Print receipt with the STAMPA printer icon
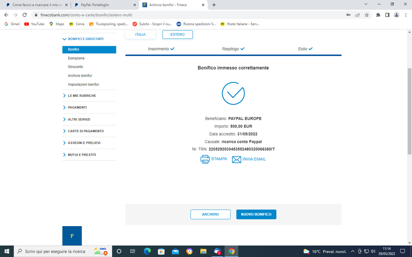The height and width of the screenshot is (257, 412). [205, 159]
